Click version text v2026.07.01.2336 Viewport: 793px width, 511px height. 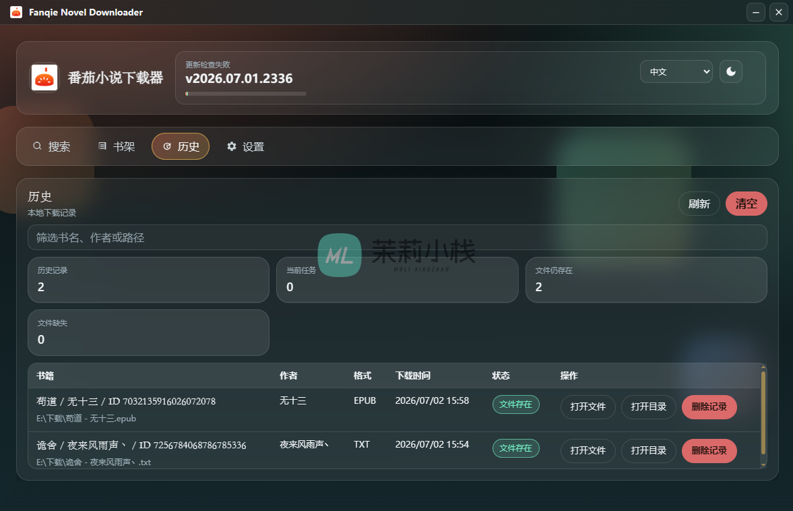tap(239, 78)
